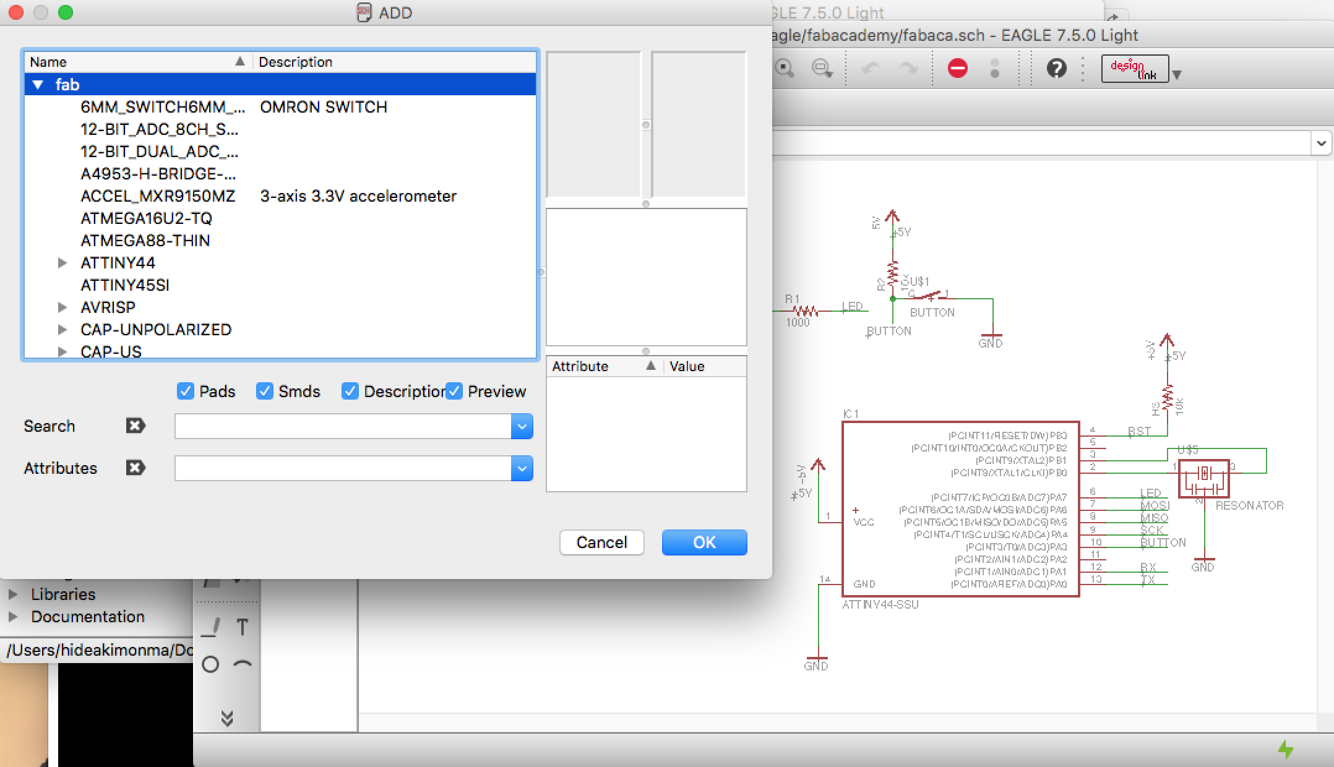Click the zoom select icon in EAGLE toolbar
Screen dimensions: 1334x767
(785, 68)
